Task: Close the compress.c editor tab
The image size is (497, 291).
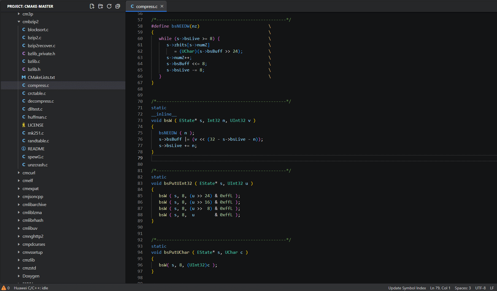Action: pos(162,6)
